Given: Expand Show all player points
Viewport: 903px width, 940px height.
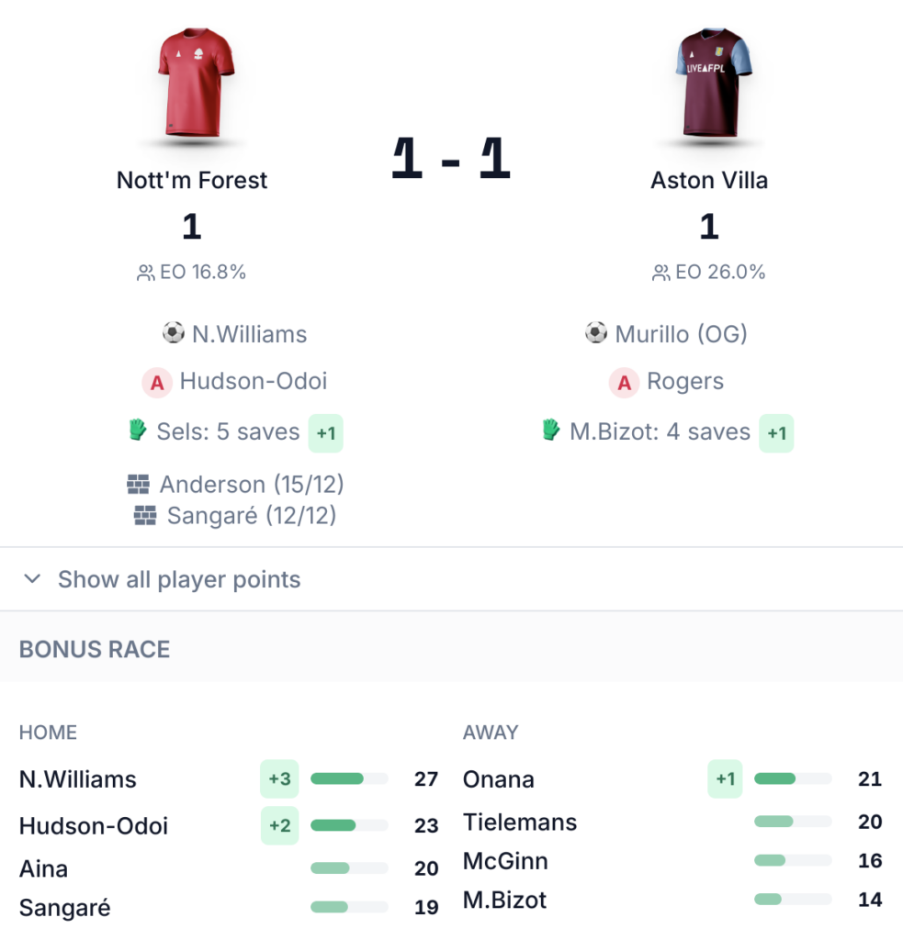Looking at the screenshot, I should 179,579.
